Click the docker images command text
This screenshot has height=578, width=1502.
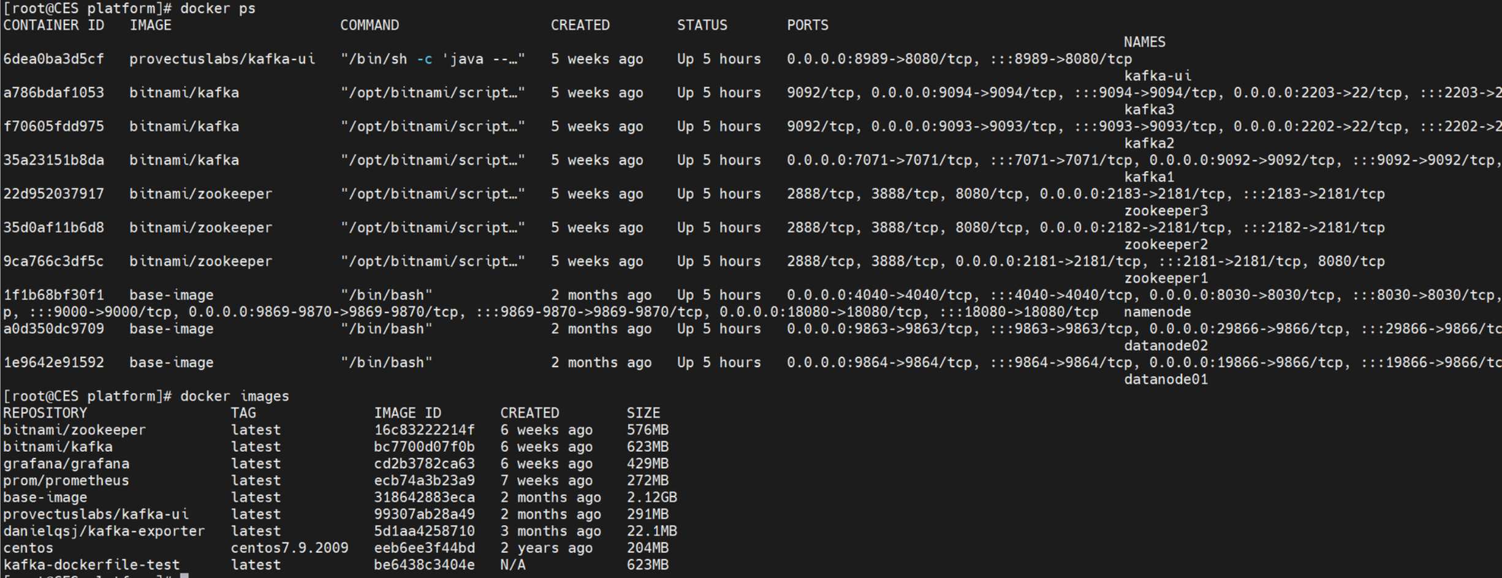pyautogui.click(x=234, y=396)
